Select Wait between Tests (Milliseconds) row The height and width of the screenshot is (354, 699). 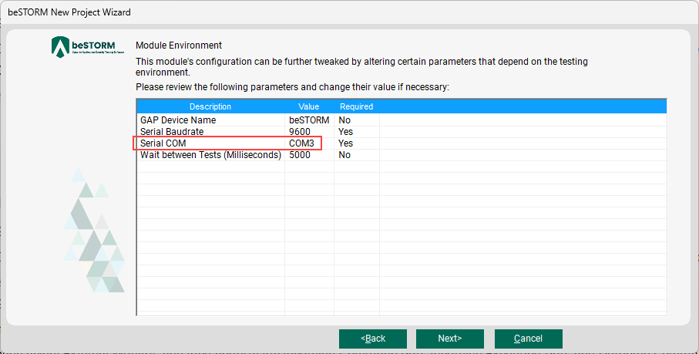(x=402, y=155)
